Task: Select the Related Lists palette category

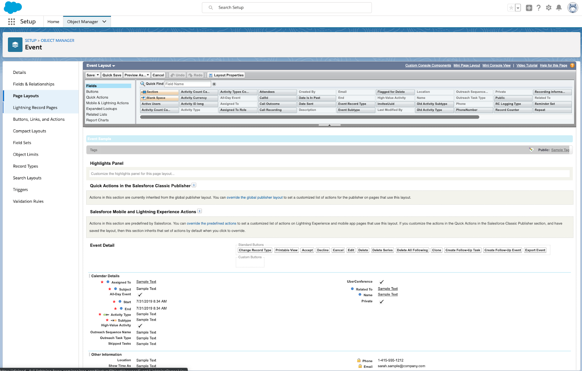Action: tap(97, 115)
